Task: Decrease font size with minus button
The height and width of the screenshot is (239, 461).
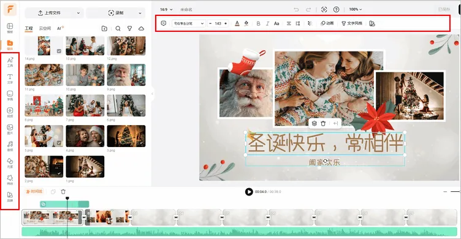Action: (x=210, y=23)
